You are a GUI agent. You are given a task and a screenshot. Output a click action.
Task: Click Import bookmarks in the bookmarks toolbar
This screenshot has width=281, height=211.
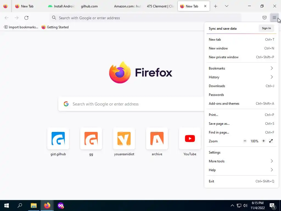(21, 27)
